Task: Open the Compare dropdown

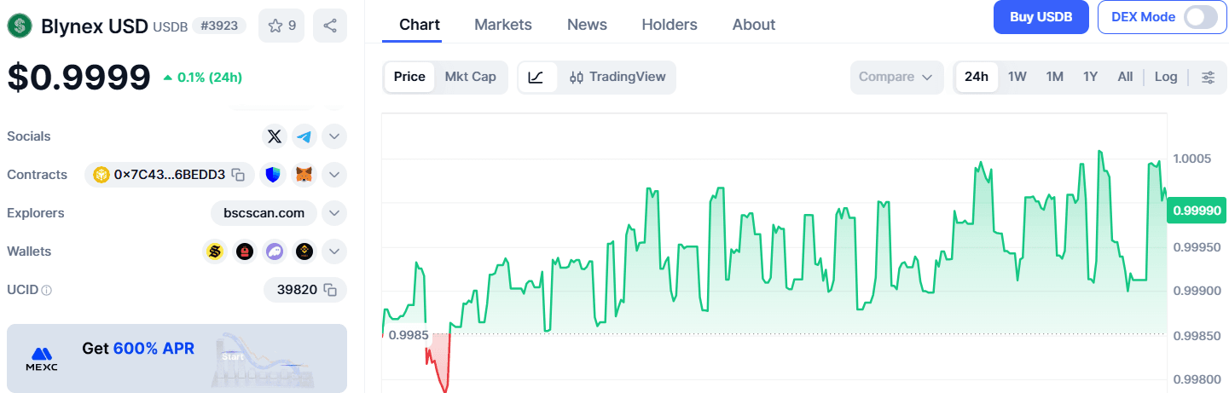Action: click(896, 77)
